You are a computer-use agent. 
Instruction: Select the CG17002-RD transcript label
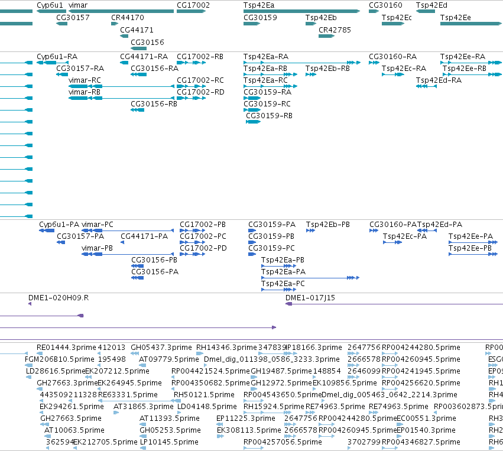(200, 92)
